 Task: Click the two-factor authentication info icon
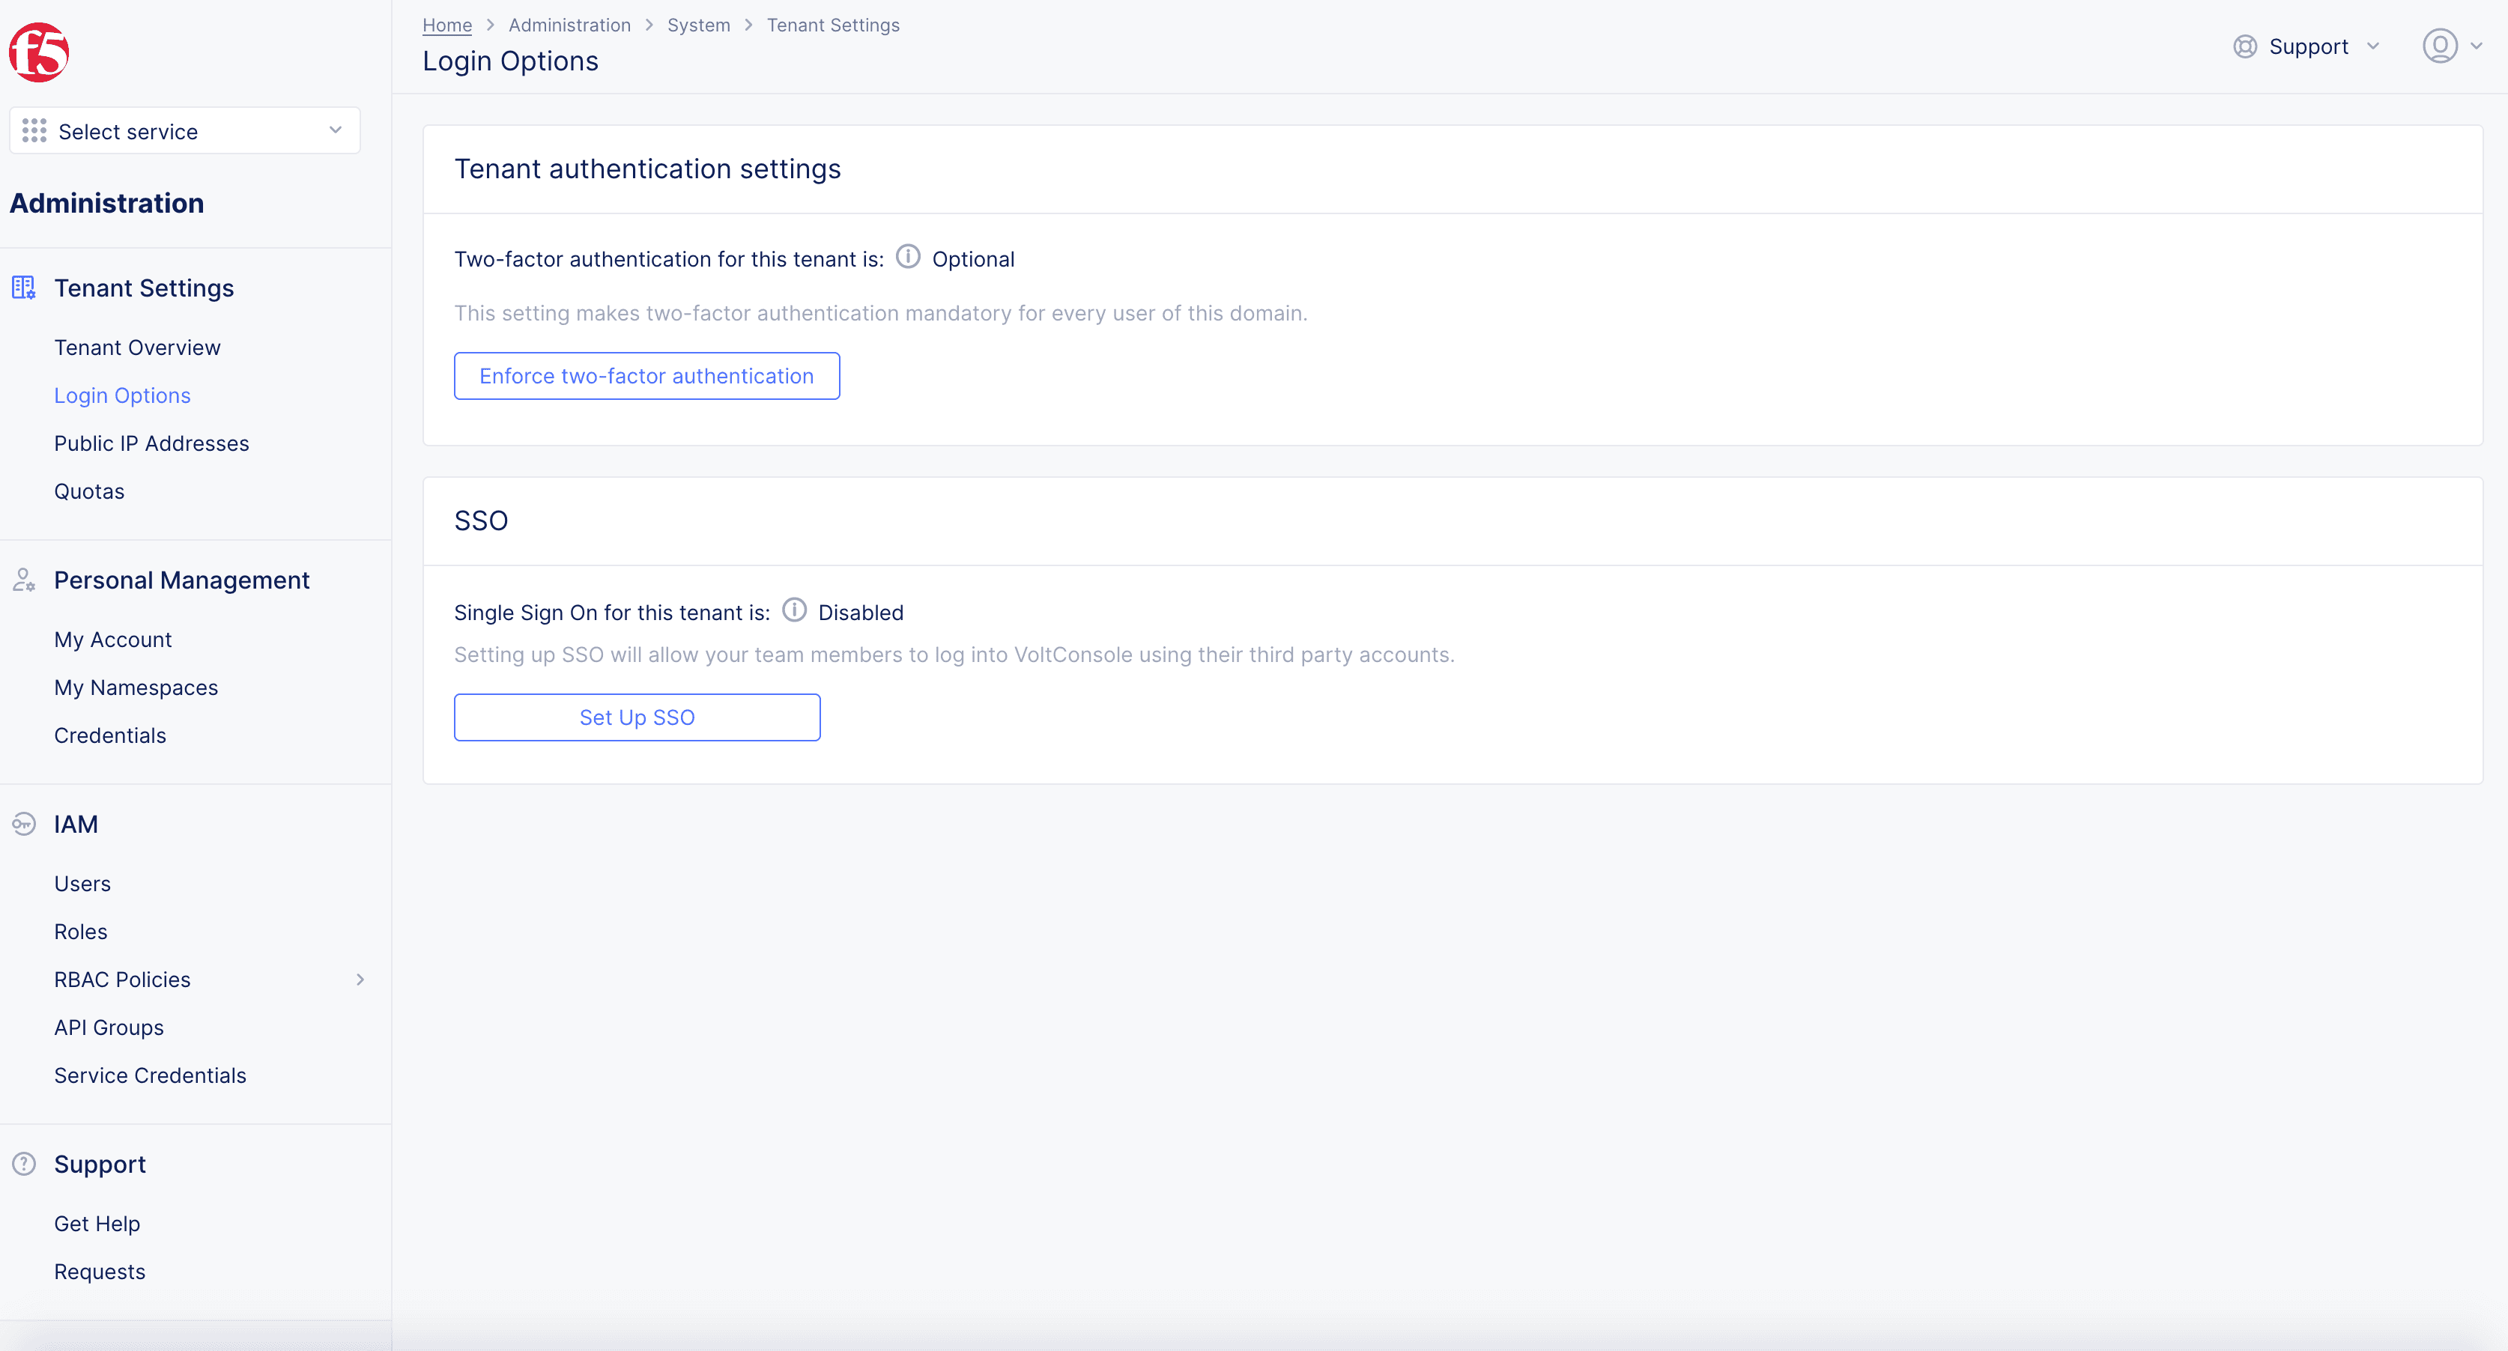tap(909, 258)
